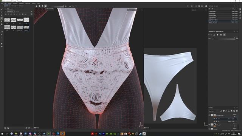Select the Clone stamp tool
Viewport: 242px width, 136px height.
[2, 24]
